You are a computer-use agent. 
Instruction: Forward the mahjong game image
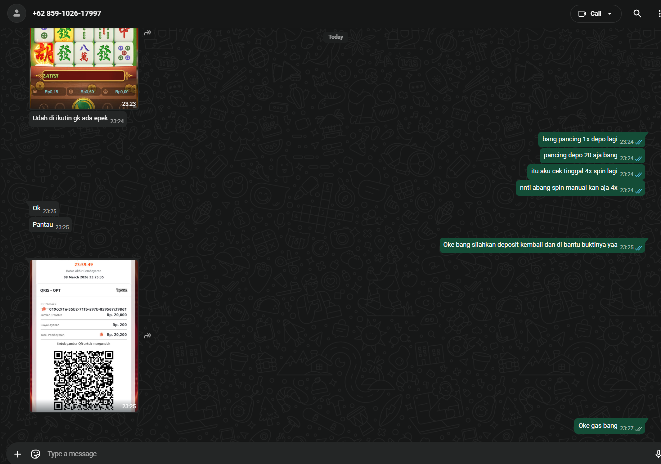point(148,33)
